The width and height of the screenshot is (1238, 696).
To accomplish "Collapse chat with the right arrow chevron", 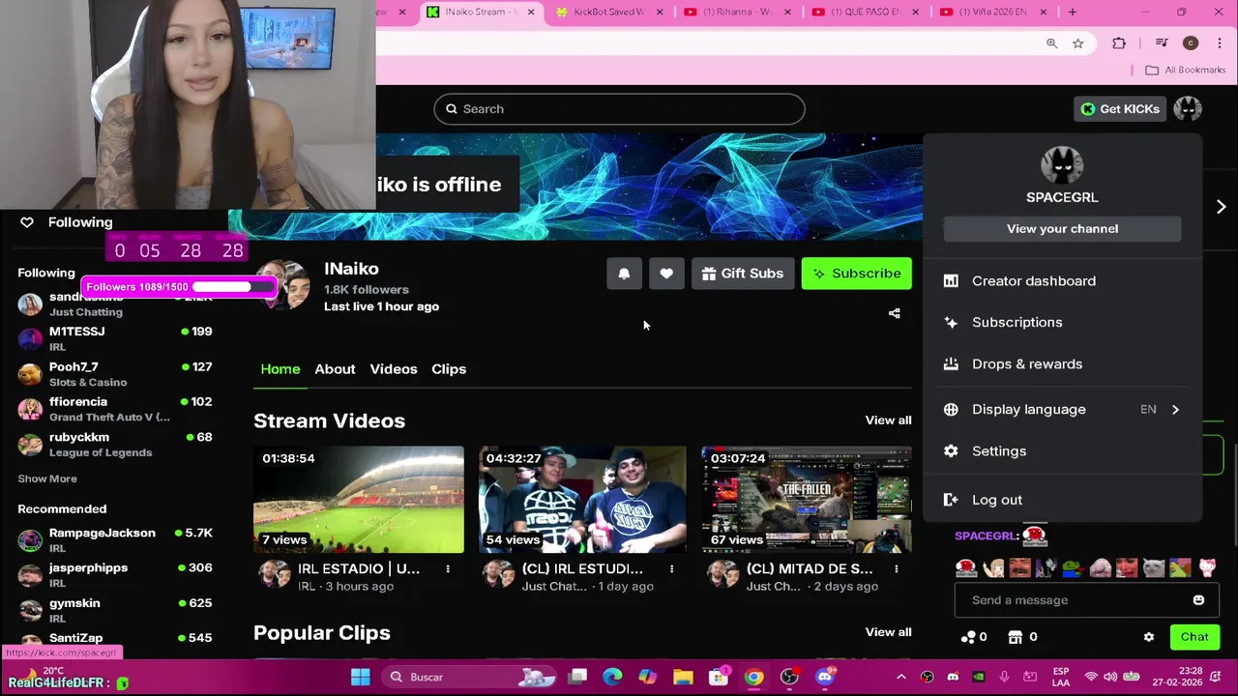I will [x=1221, y=207].
